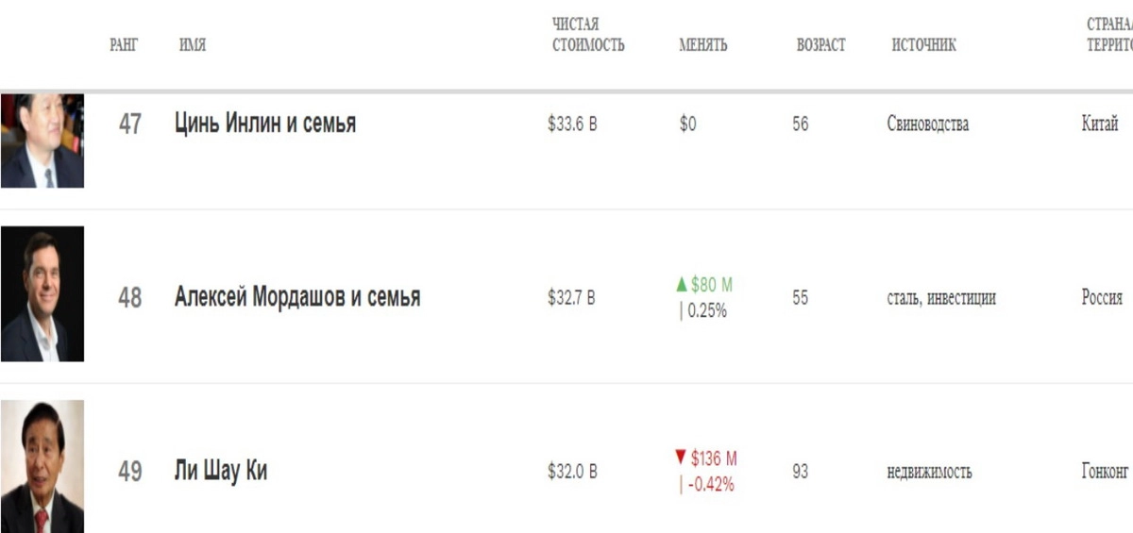Screen dimensions: 1133x533
Task: Sort by ЧИСТАЯ СТОИМОСТЬ column header
Action: pyautogui.click(x=588, y=35)
